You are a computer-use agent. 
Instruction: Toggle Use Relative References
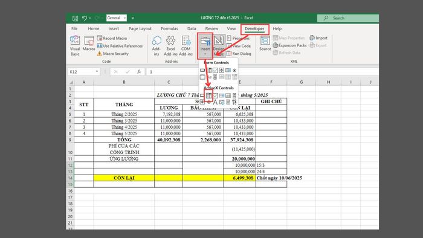[120, 46]
